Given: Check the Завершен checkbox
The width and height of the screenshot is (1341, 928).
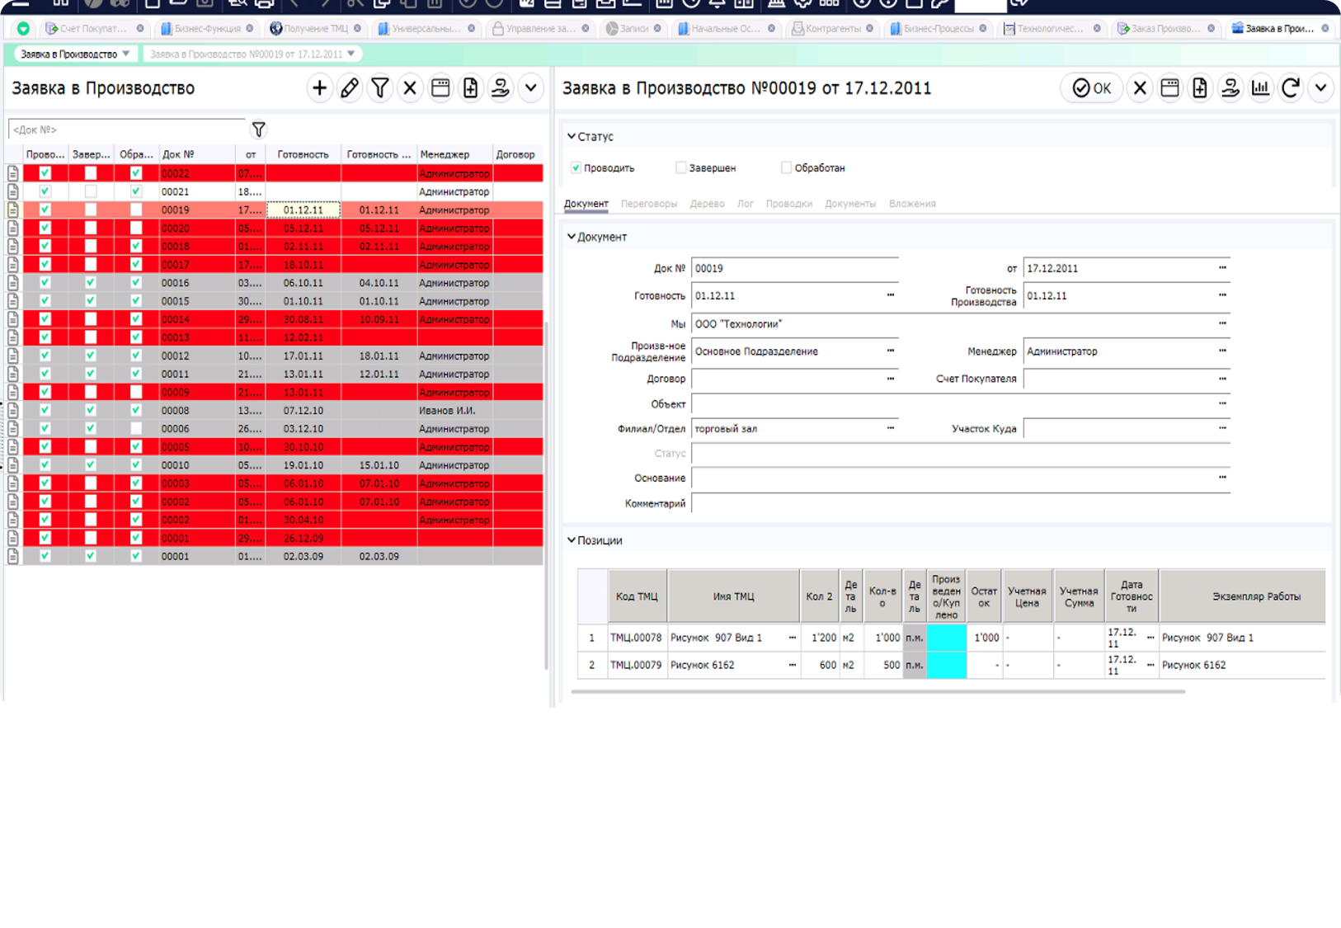Looking at the screenshot, I should 680,168.
